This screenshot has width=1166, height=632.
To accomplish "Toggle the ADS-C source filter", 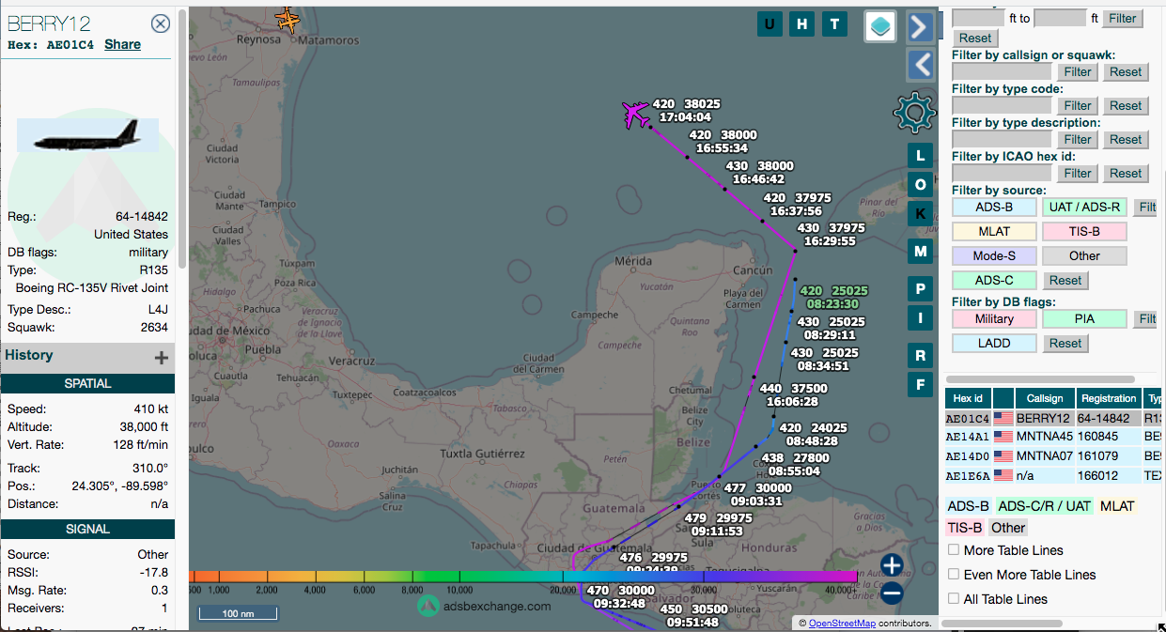I will coord(994,280).
